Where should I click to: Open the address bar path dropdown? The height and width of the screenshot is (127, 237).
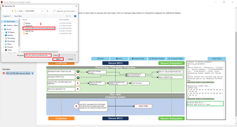42,11
